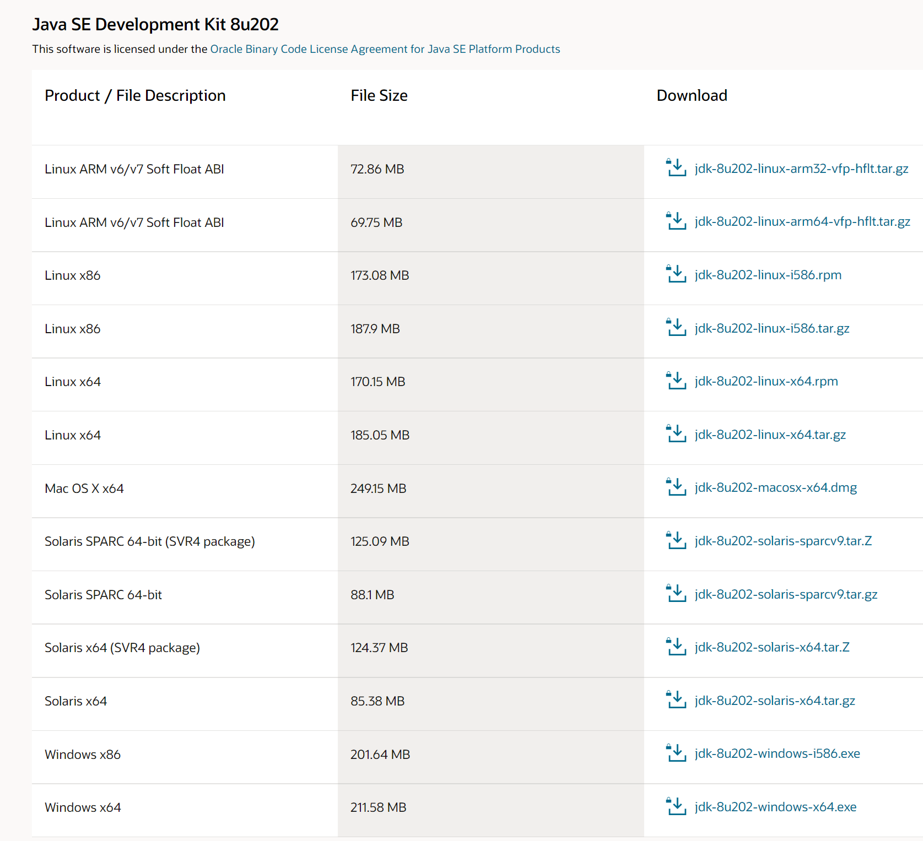
Task: Click download icon for windows-i586.exe
Action: pos(676,753)
